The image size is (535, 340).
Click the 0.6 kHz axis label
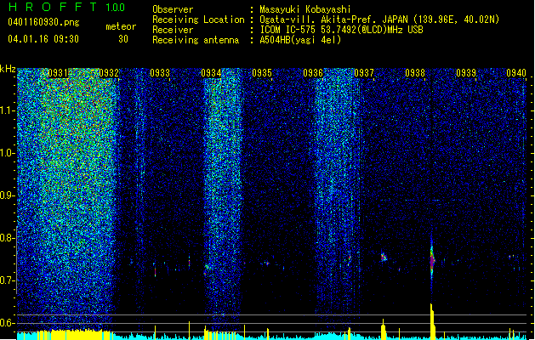click(x=8, y=323)
